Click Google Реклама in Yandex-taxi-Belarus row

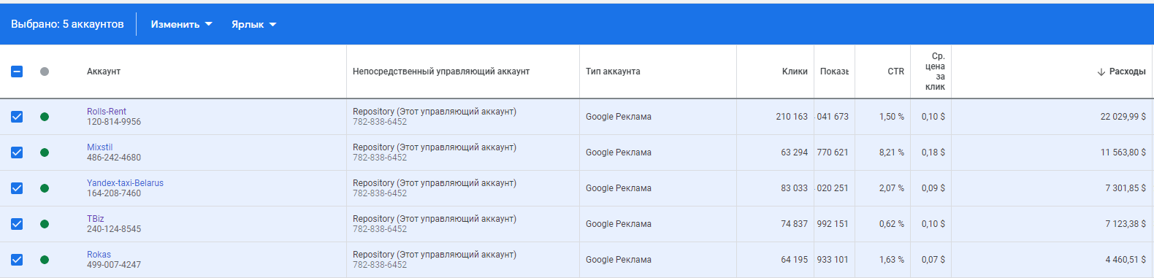pos(619,188)
